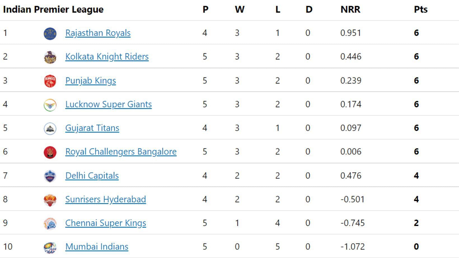Open the Lucknow Super Giants link
This screenshot has width=459, height=258.
pyautogui.click(x=109, y=104)
